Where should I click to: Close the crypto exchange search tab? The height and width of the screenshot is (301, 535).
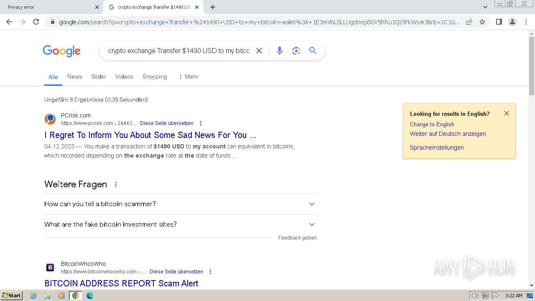(197, 7)
